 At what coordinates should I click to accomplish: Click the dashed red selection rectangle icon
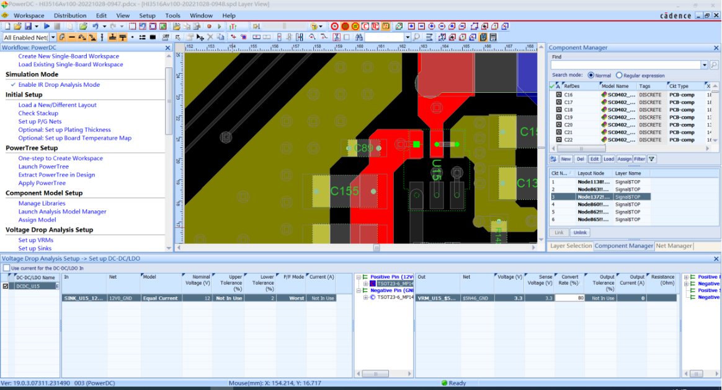[132, 26]
